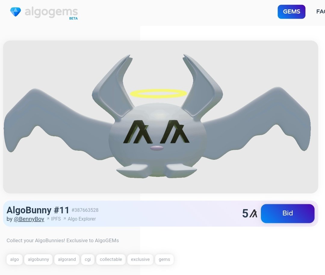325x275 pixels.
Task: Click the arrow icon beside Algo Explorer
Action: coord(64,219)
